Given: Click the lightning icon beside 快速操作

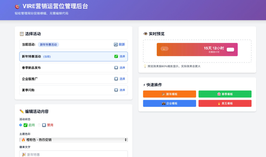Looking at the screenshot, I should [x=144, y=85].
